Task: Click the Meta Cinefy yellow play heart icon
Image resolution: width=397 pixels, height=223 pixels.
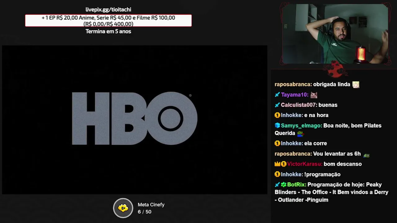Action: coord(123,208)
